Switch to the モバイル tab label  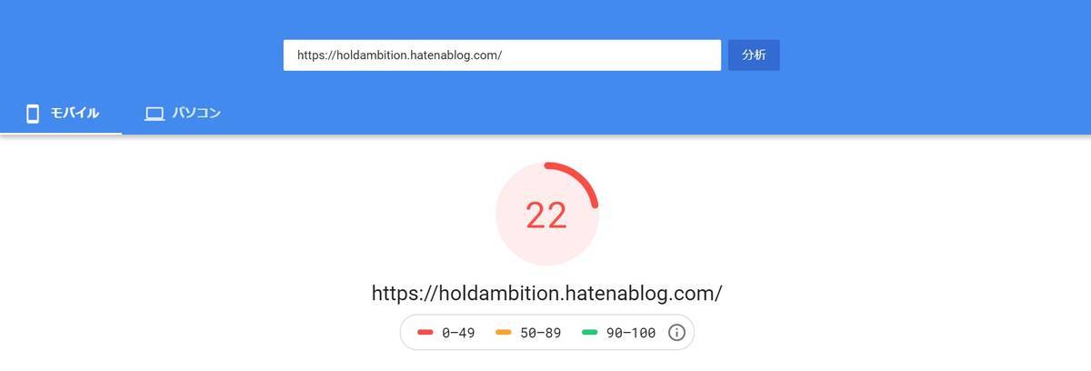pos(75,114)
